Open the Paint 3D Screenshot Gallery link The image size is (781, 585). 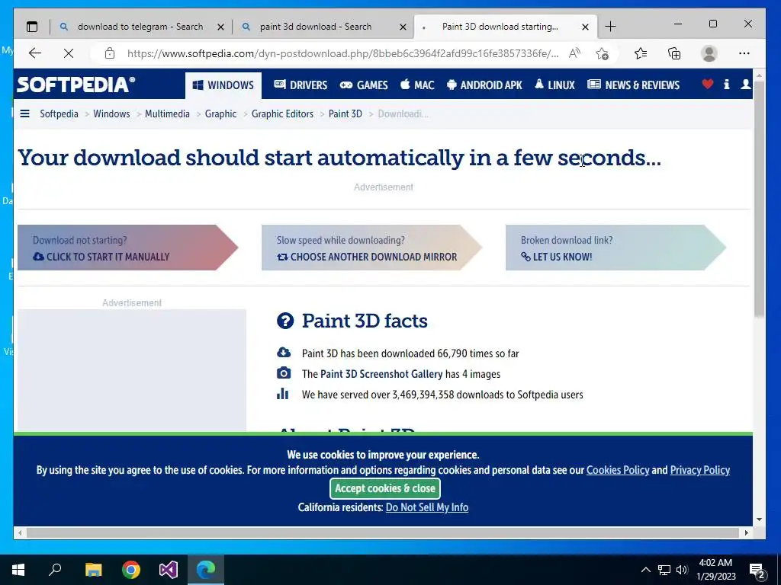click(381, 374)
